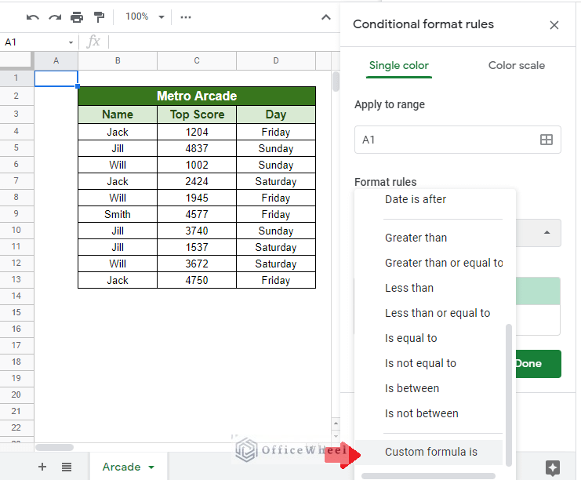Close the Conditional format rules panel
This screenshot has width=581, height=480.
(554, 25)
